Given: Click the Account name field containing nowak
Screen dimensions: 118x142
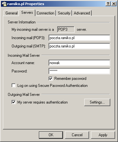Looking at the screenshot, I should point(79,63).
